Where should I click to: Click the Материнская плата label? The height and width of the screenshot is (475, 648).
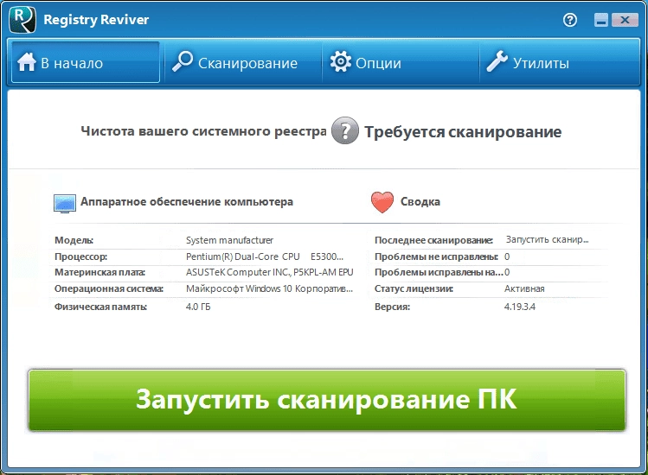tap(99, 272)
